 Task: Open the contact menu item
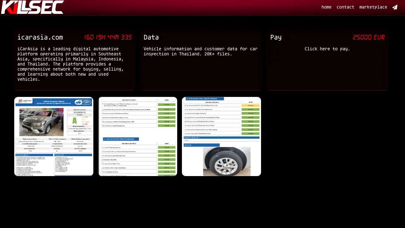tap(345, 7)
